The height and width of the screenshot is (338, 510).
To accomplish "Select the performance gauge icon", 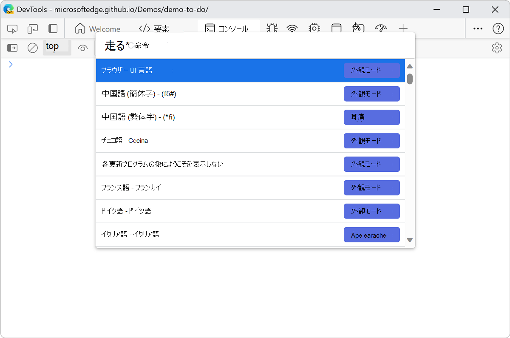I will [x=381, y=28].
